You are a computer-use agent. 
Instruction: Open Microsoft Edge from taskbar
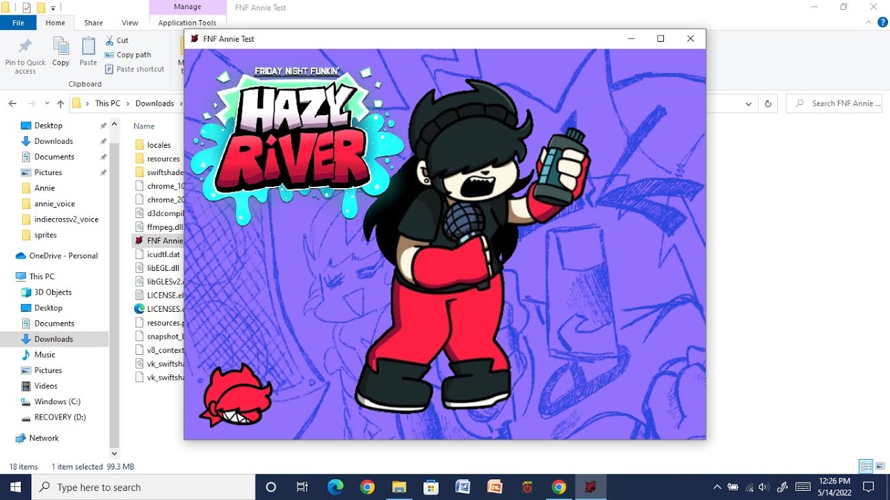pos(335,487)
